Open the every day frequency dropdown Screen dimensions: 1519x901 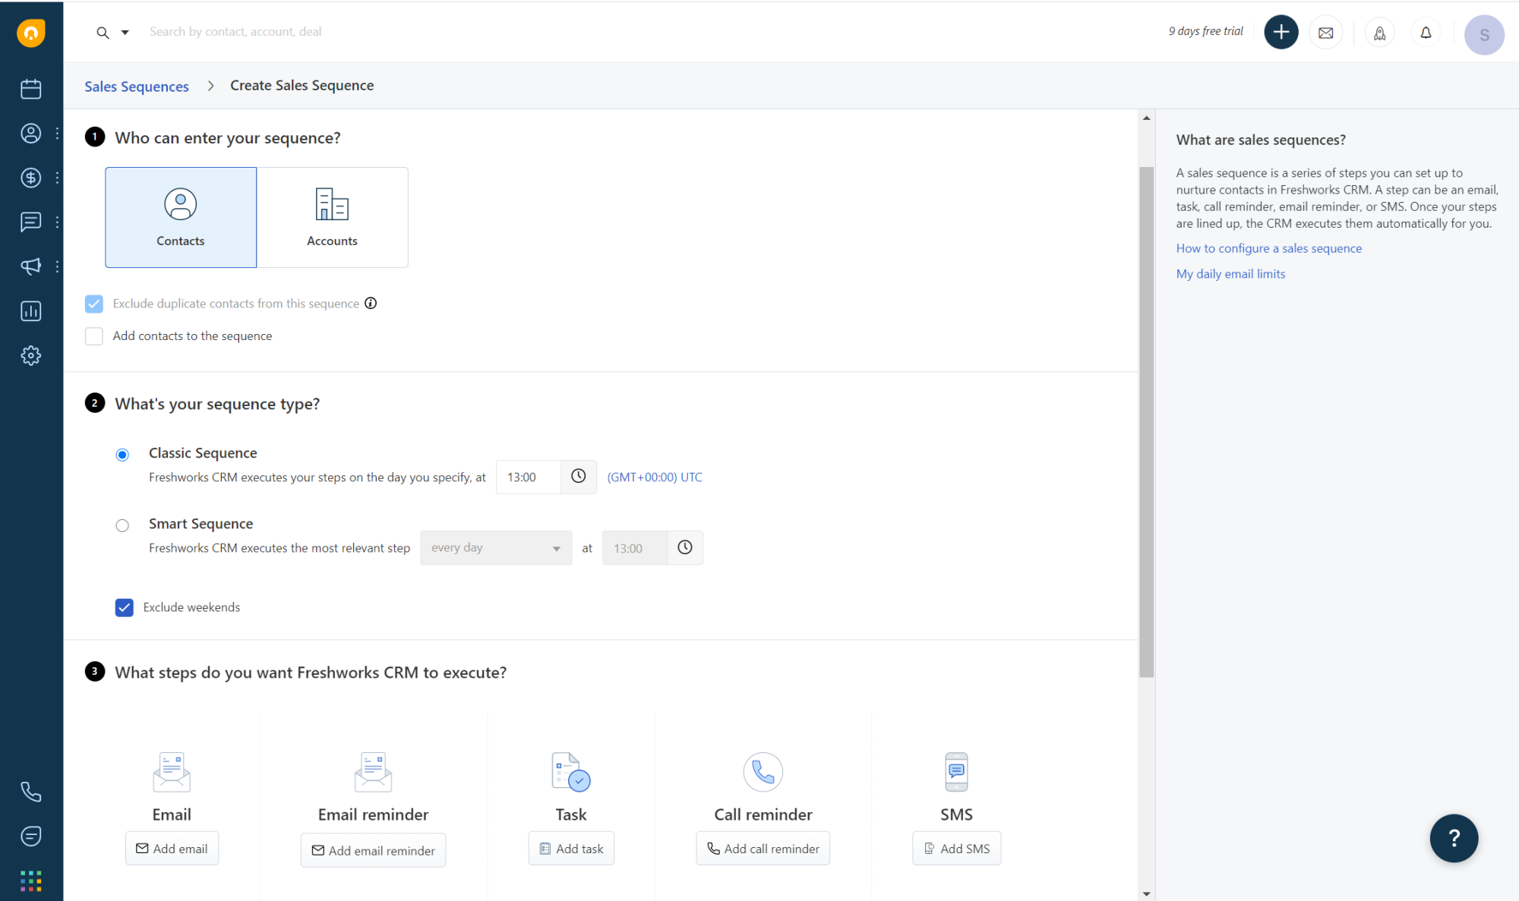click(496, 548)
